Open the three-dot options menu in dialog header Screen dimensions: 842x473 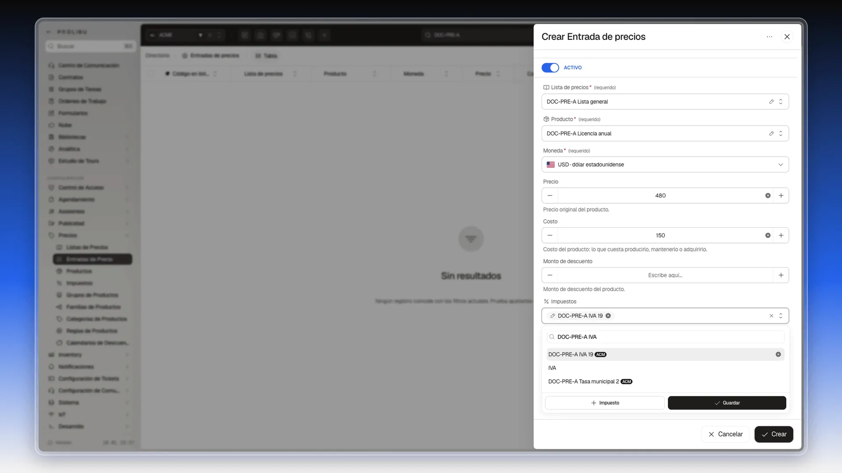tap(769, 37)
